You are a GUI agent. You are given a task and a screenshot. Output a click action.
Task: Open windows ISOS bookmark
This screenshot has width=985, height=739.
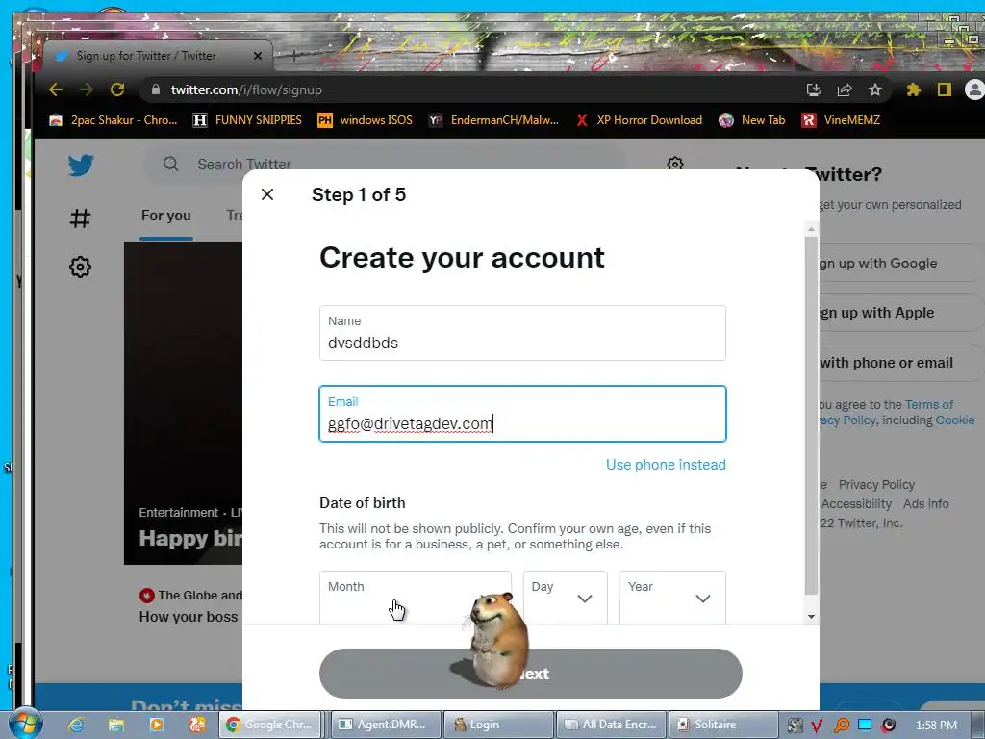pyautogui.click(x=365, y=120)
